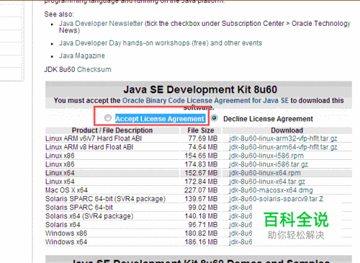
Task: Click the download link in the Windows x64 row
Action: coord(240,242)
